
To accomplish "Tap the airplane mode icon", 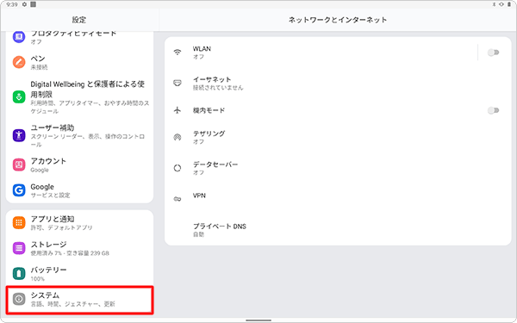I will pyautogui.click(x=178, y=110).
